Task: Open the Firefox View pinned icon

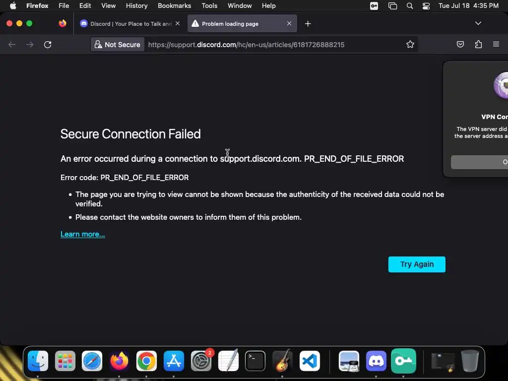Action: [x=63, y=23]
